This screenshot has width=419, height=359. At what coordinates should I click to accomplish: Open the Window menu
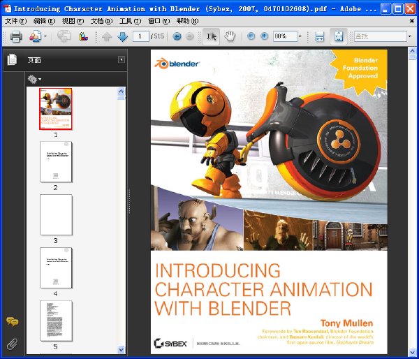(x=159, y=21)
